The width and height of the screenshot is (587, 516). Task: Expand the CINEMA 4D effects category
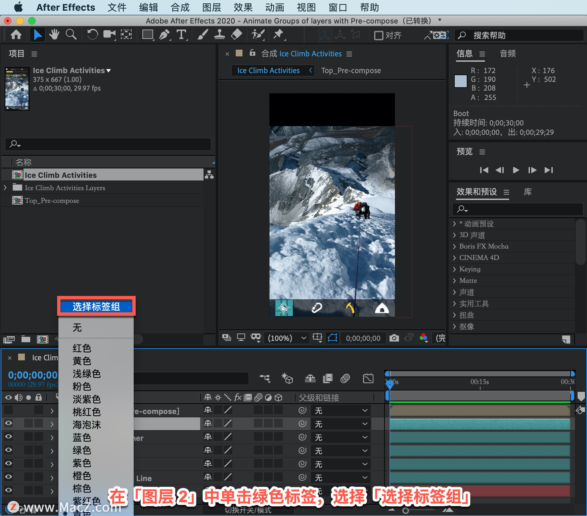454,258
